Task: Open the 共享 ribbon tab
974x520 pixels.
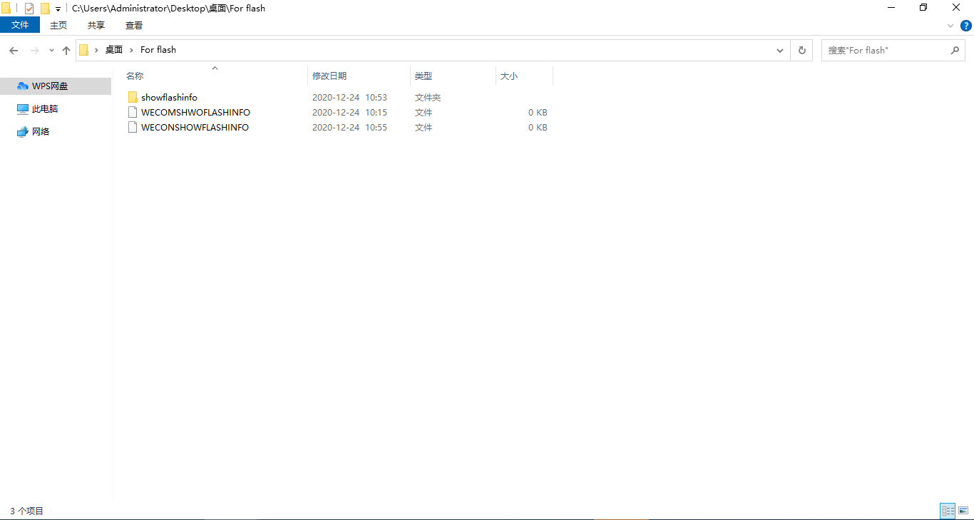Action: tap(96, 25)
